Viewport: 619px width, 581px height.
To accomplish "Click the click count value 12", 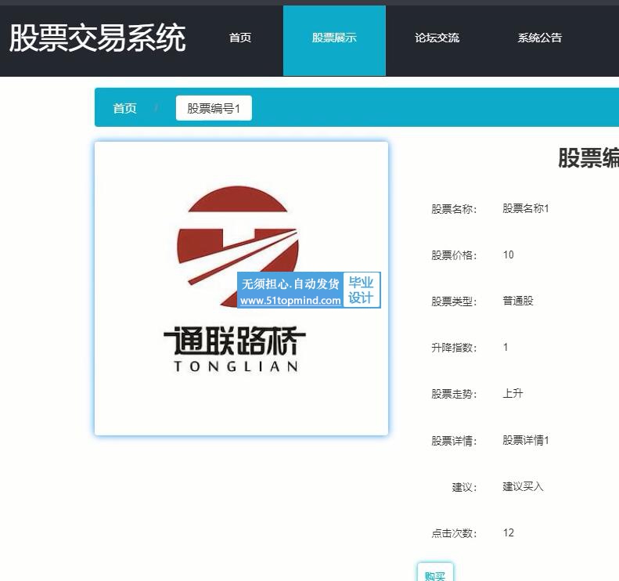I will click(509, 532).
